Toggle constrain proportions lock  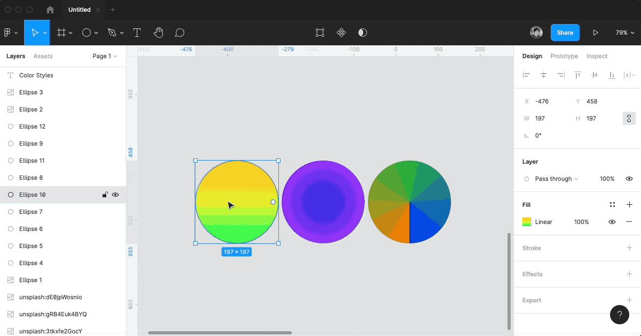pyautogui.click(x=629, y=118)
